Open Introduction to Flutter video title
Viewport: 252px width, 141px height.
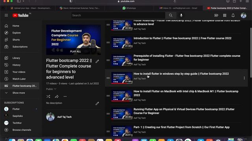(x=182, y=38)
